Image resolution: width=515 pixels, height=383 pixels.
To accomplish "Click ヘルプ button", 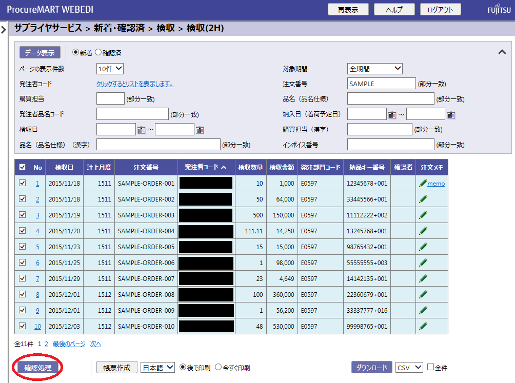I will tap(394, 10).
